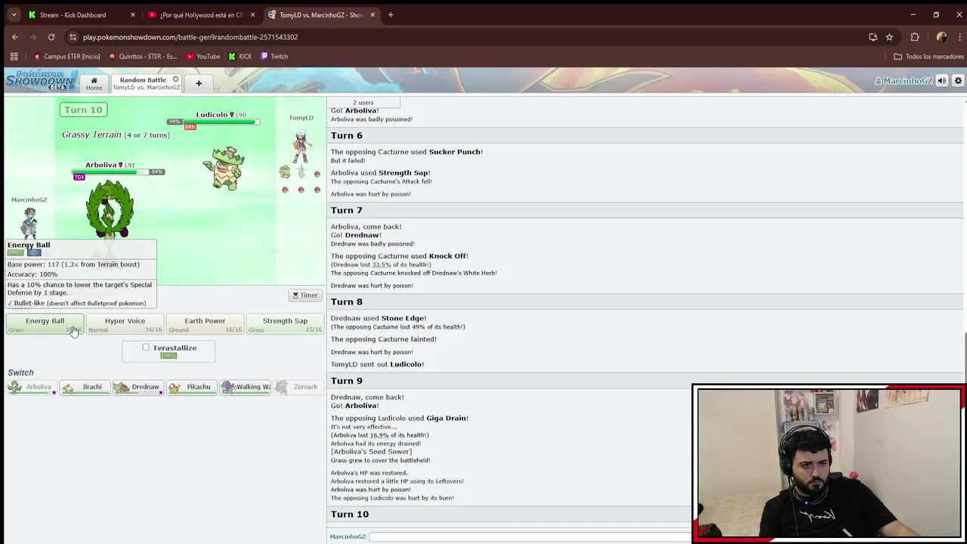Start the battle Timer
The image size is (967, 544).
point(305,295)
